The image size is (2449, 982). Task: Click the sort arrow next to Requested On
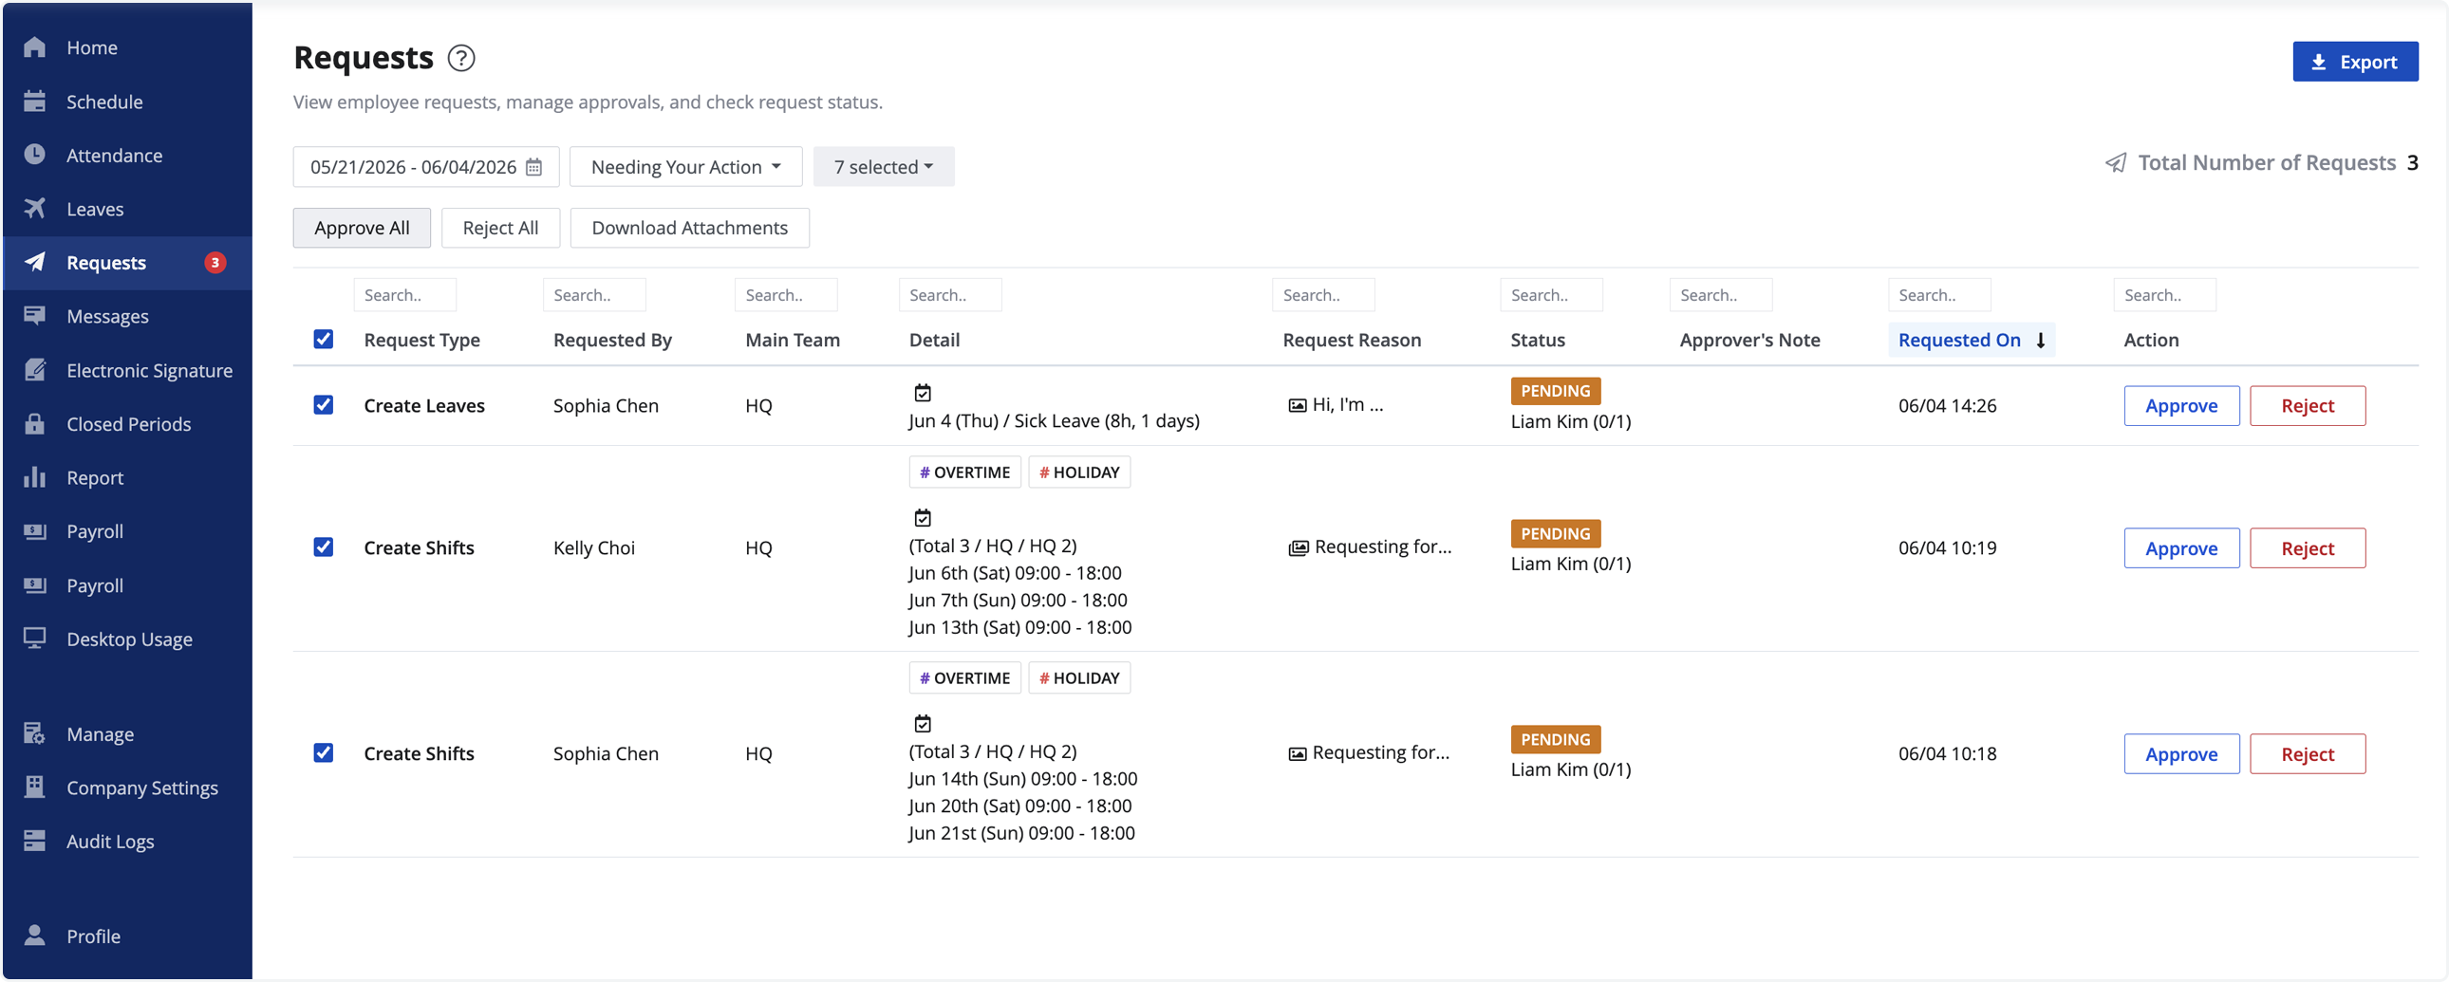(2040, 341)
